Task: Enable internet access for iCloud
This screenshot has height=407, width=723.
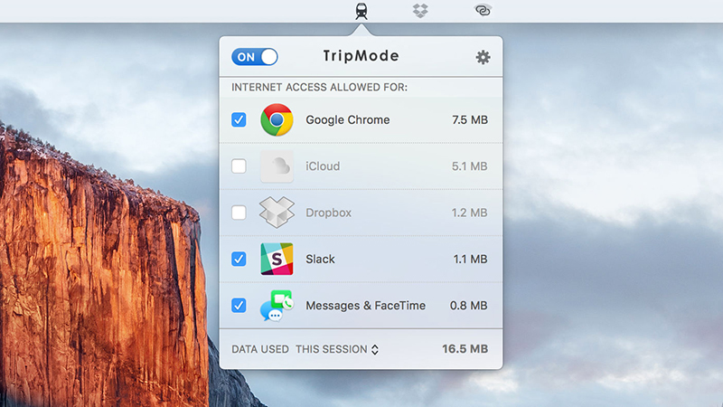Action: click(x=239, y=166)
